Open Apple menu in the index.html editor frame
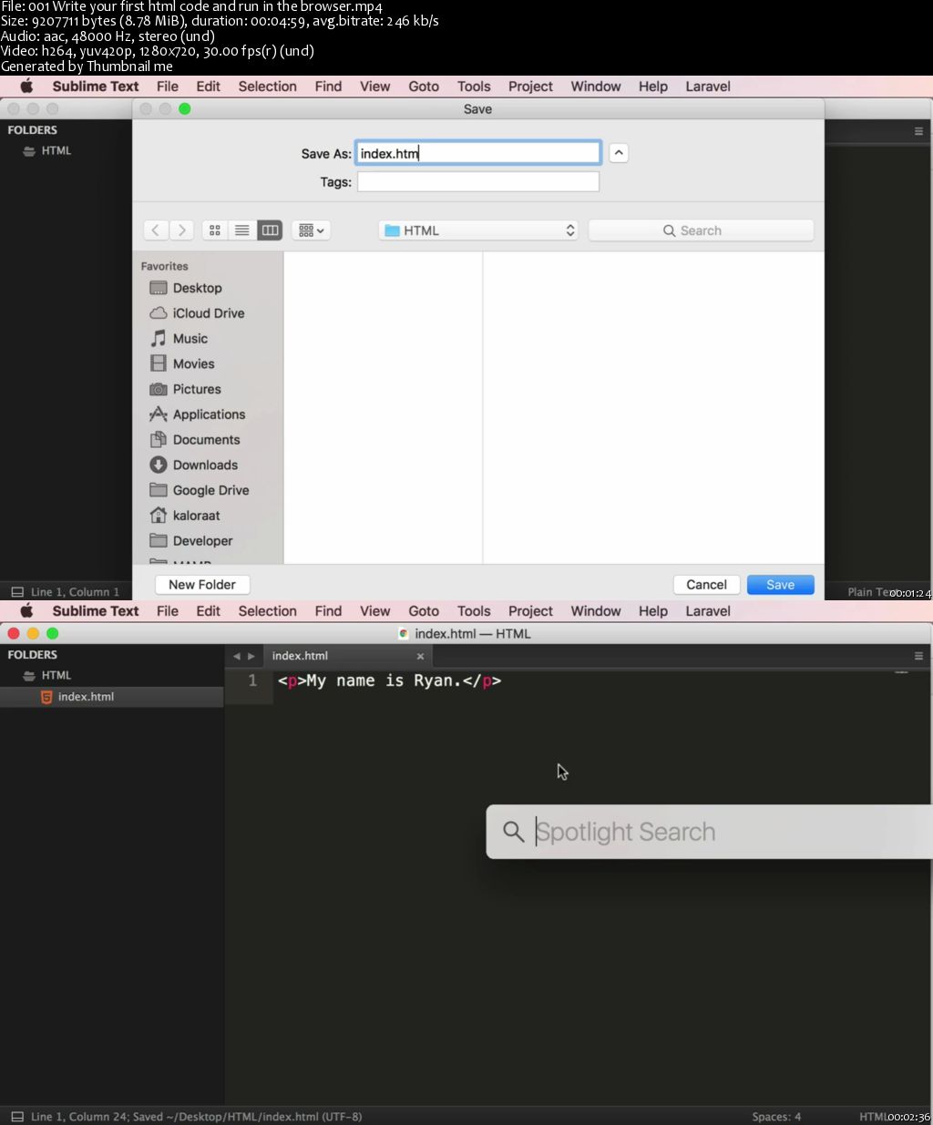Image resolution: width=933 pixels, height=1125 pixels. 26,611
